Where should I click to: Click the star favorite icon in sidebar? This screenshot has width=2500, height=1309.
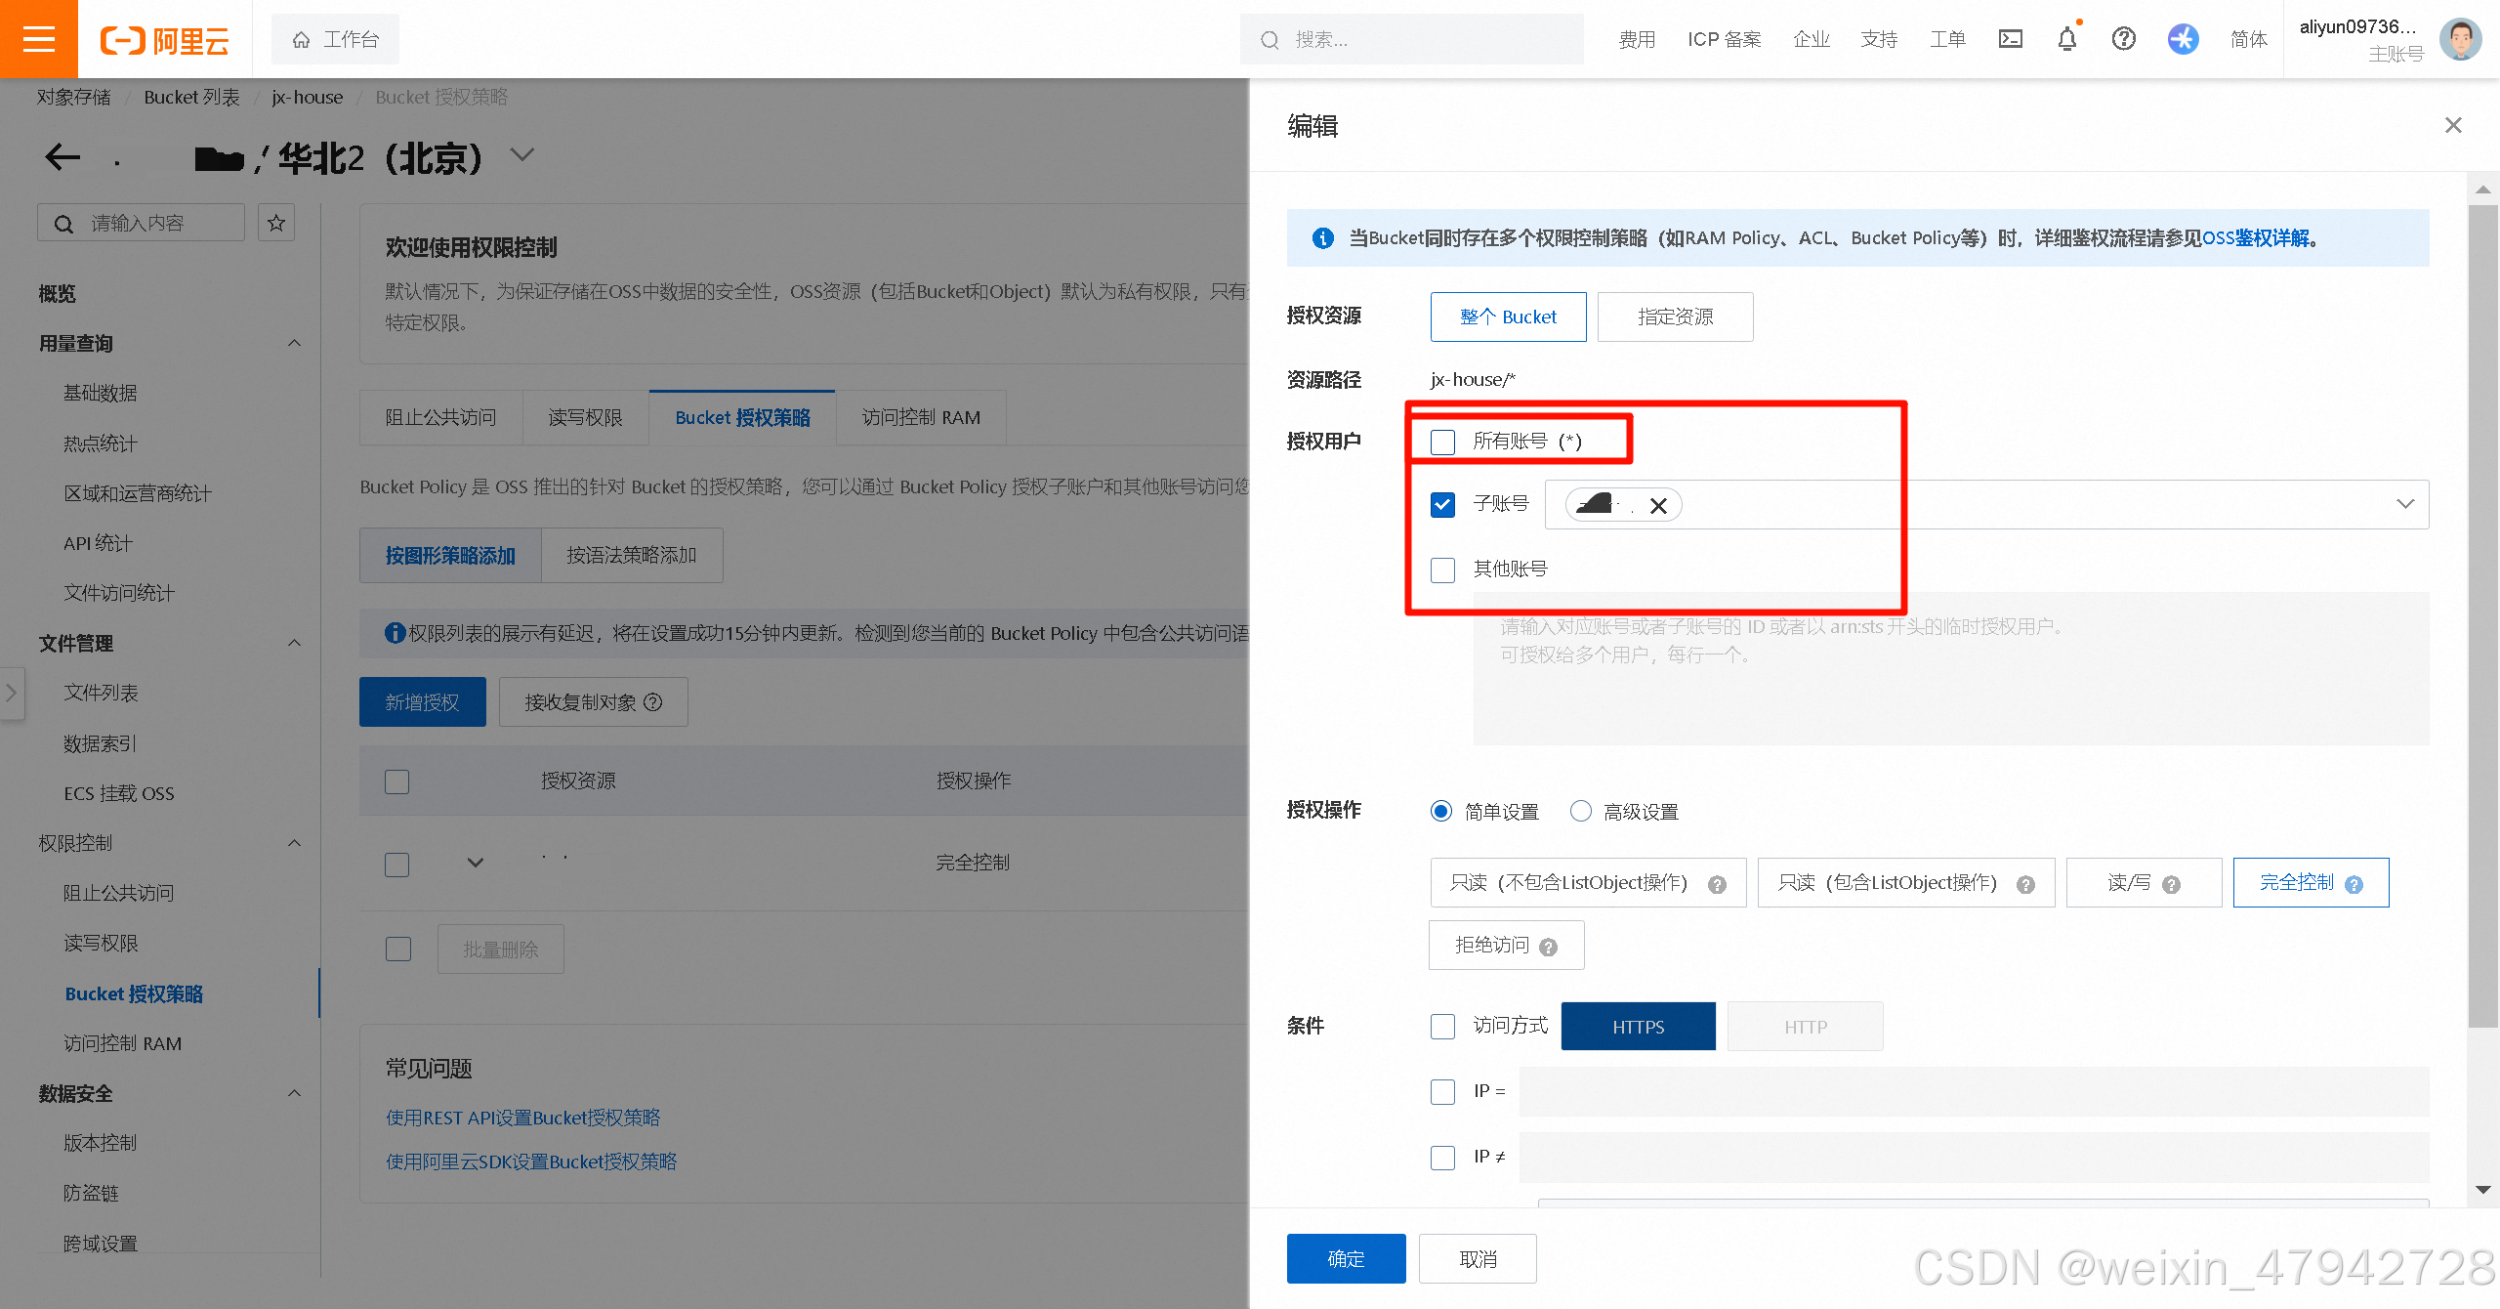tap(276, 223)
